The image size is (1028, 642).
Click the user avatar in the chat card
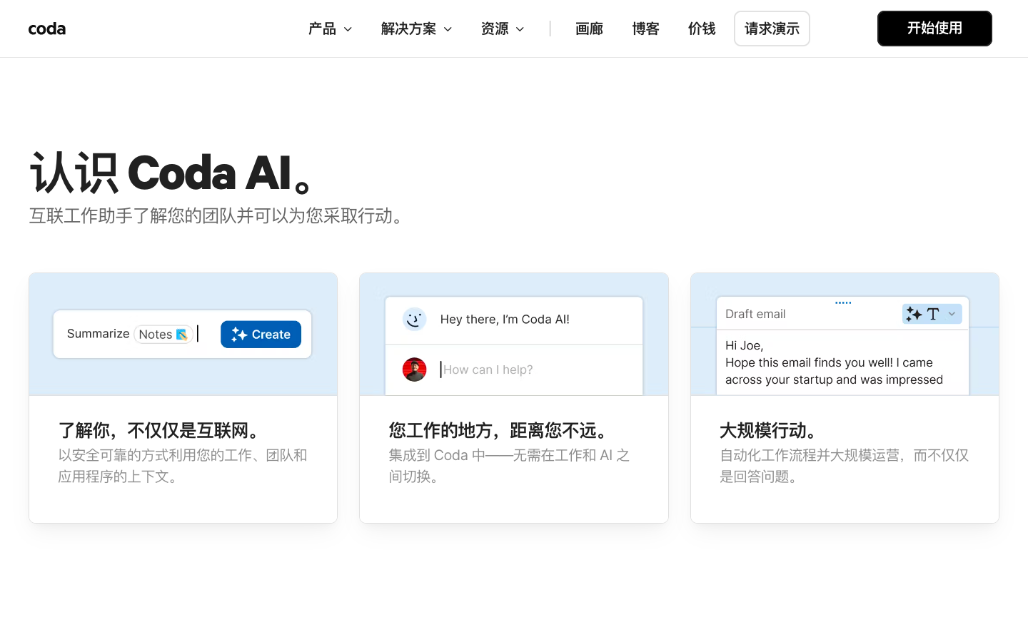415,370
